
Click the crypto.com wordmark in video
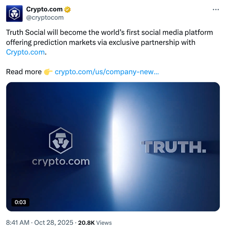(x=61, y=161)
